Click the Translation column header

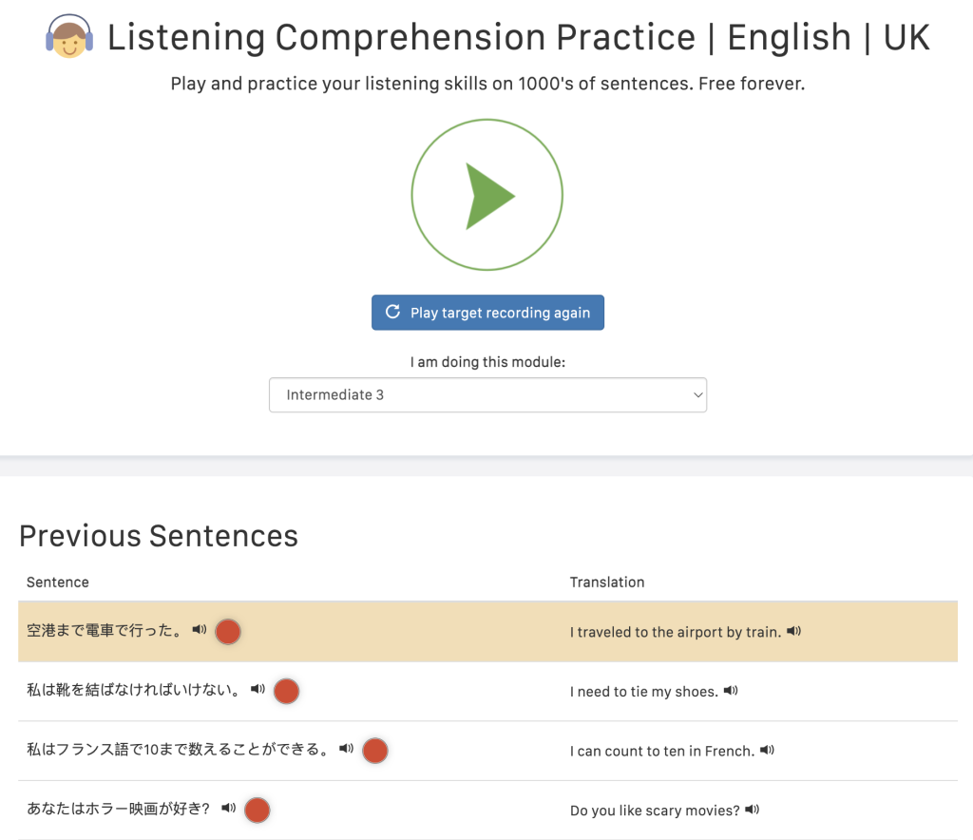[x=606, y=582]
